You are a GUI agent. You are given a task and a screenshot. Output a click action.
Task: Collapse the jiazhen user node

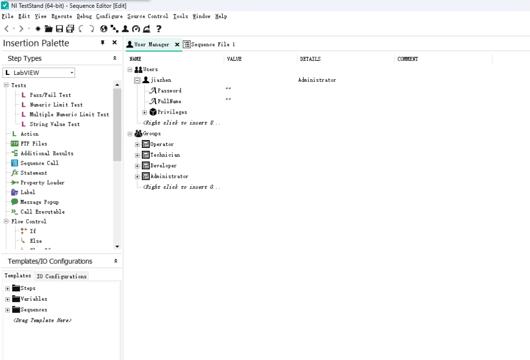[137, 80]
